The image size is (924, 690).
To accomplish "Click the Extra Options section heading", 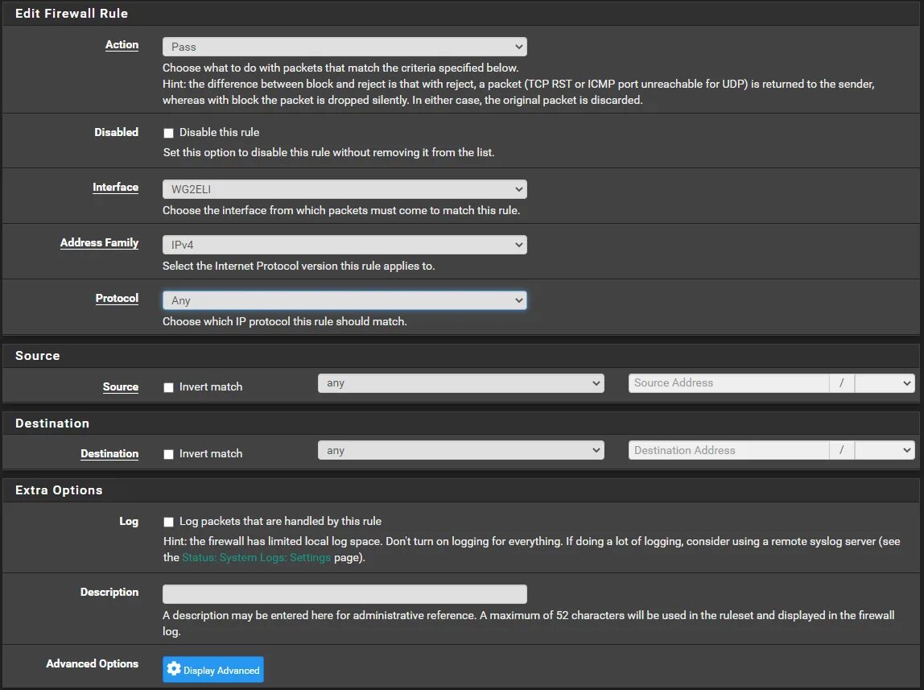I will coord(59,490).
